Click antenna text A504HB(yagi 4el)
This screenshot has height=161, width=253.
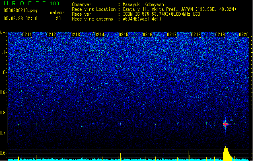142,19
